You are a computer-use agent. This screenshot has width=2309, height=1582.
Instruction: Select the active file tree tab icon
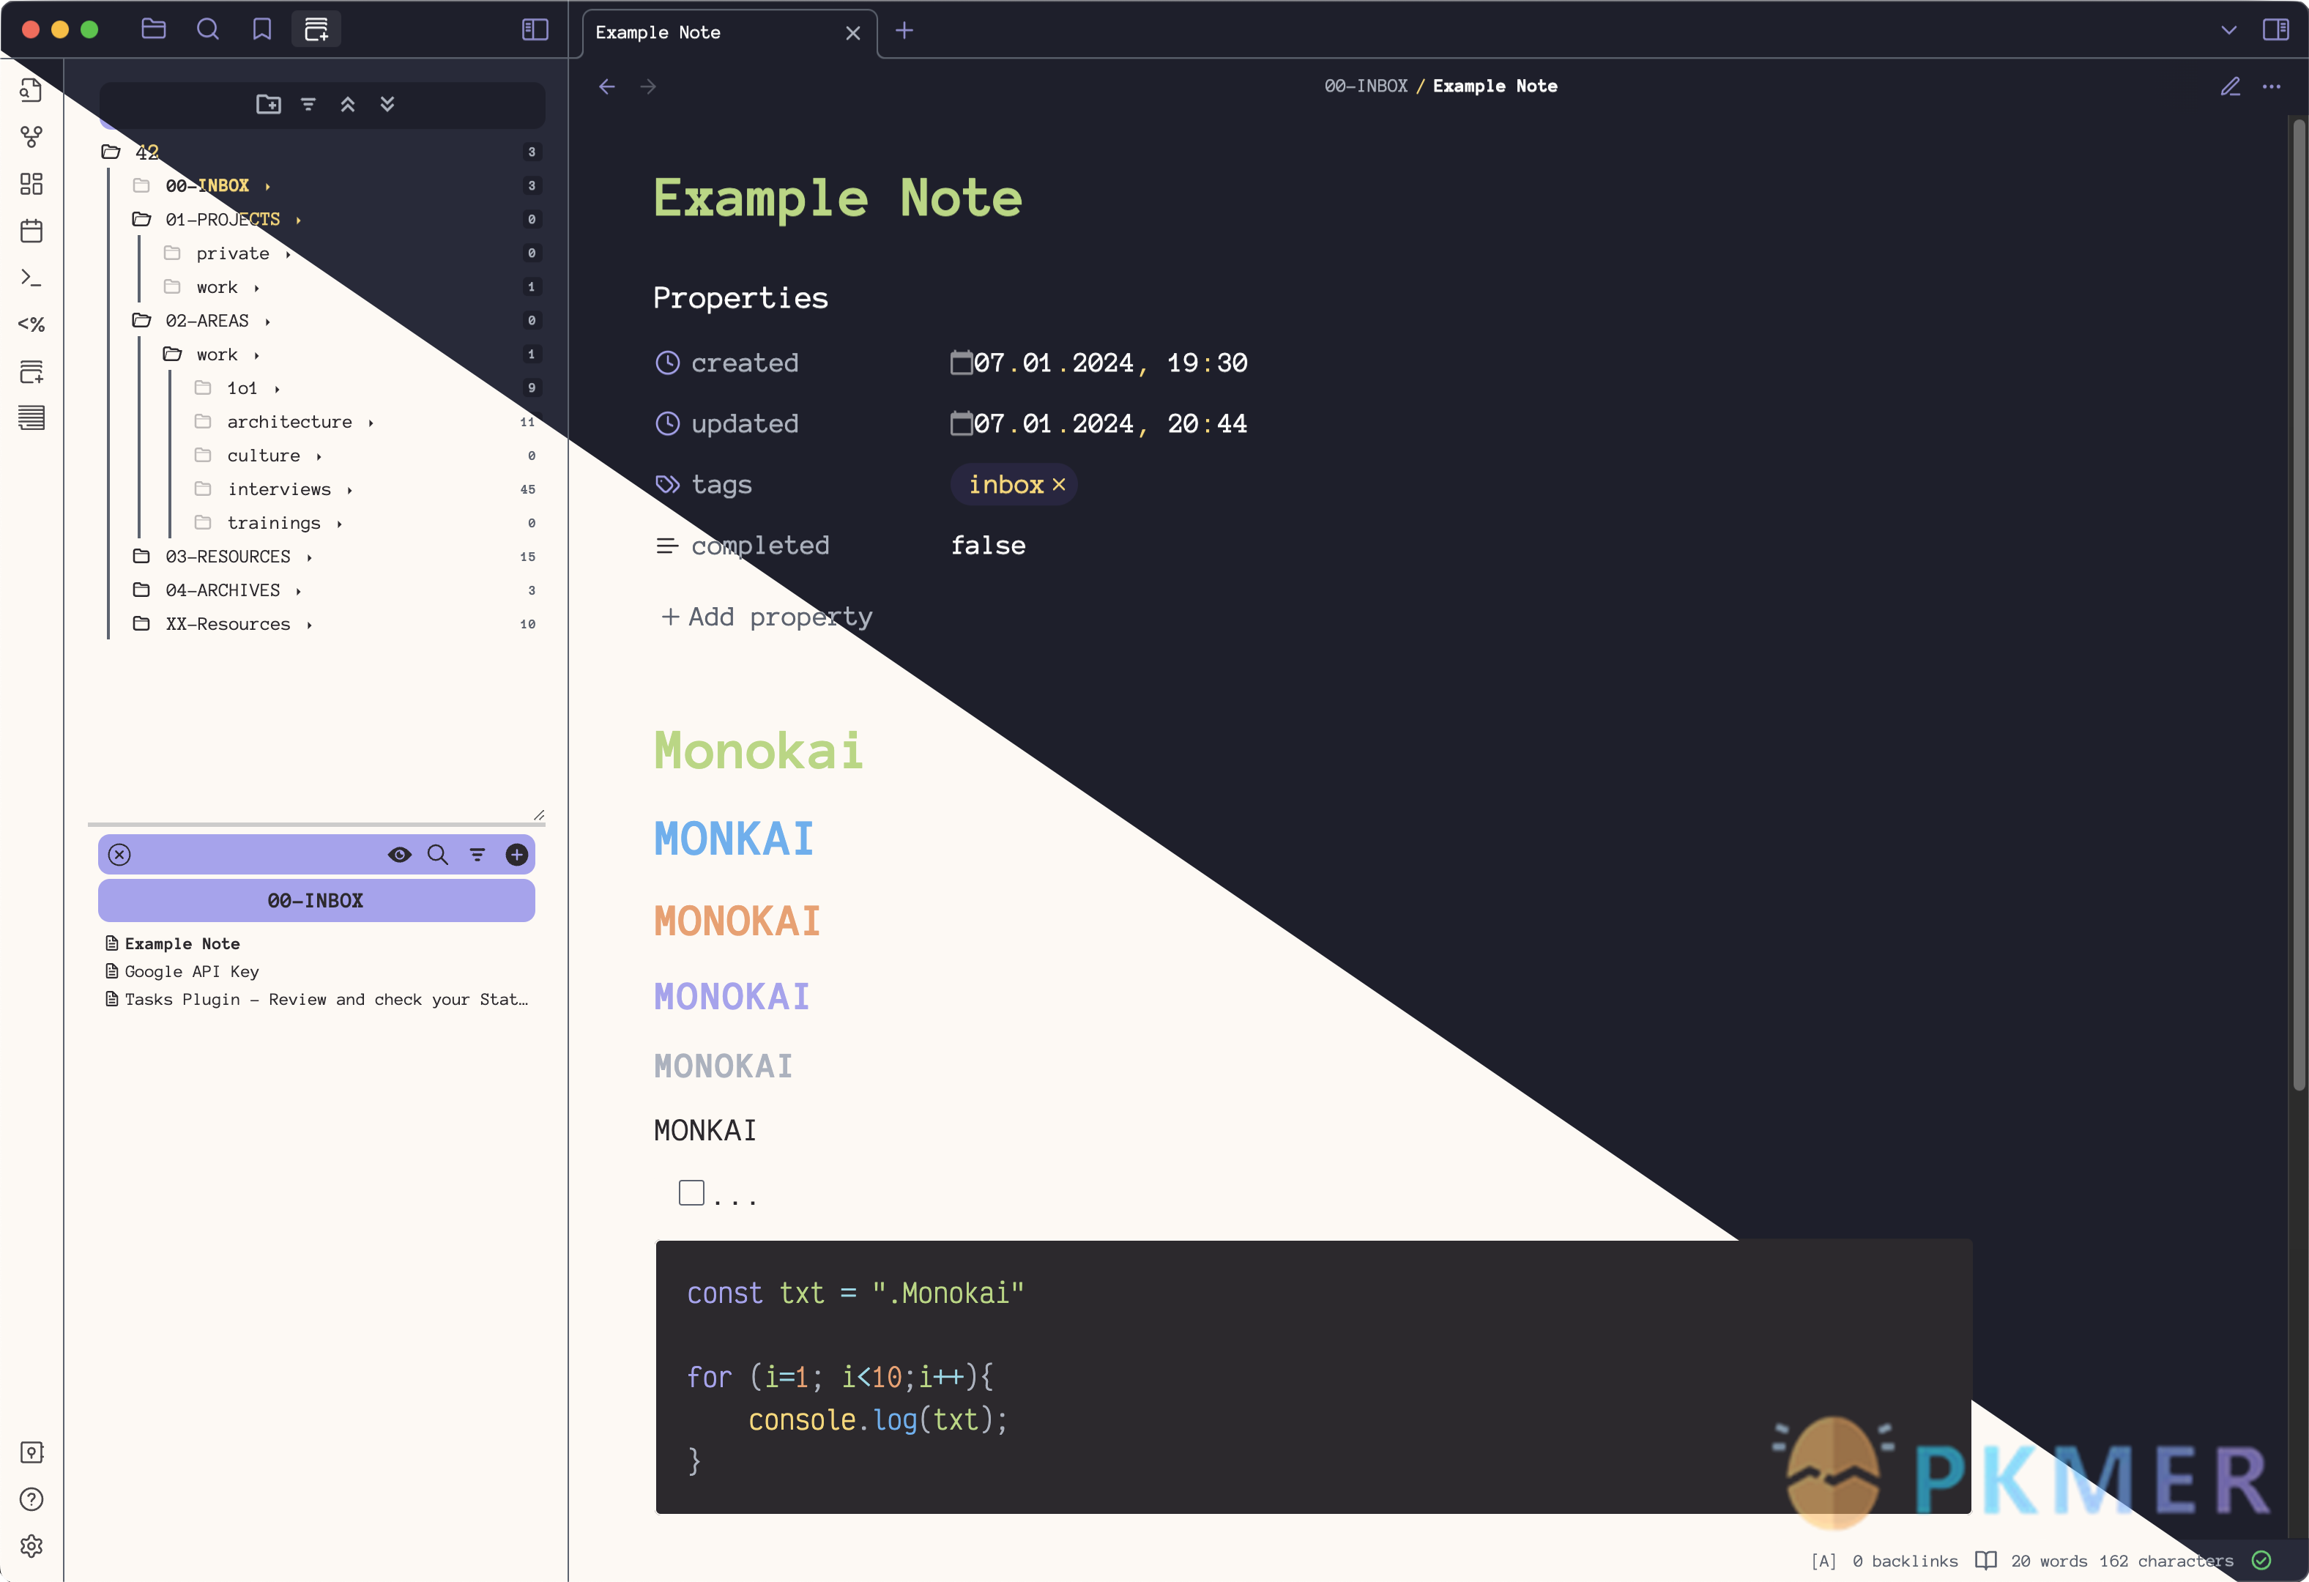[x=316, y=29]
